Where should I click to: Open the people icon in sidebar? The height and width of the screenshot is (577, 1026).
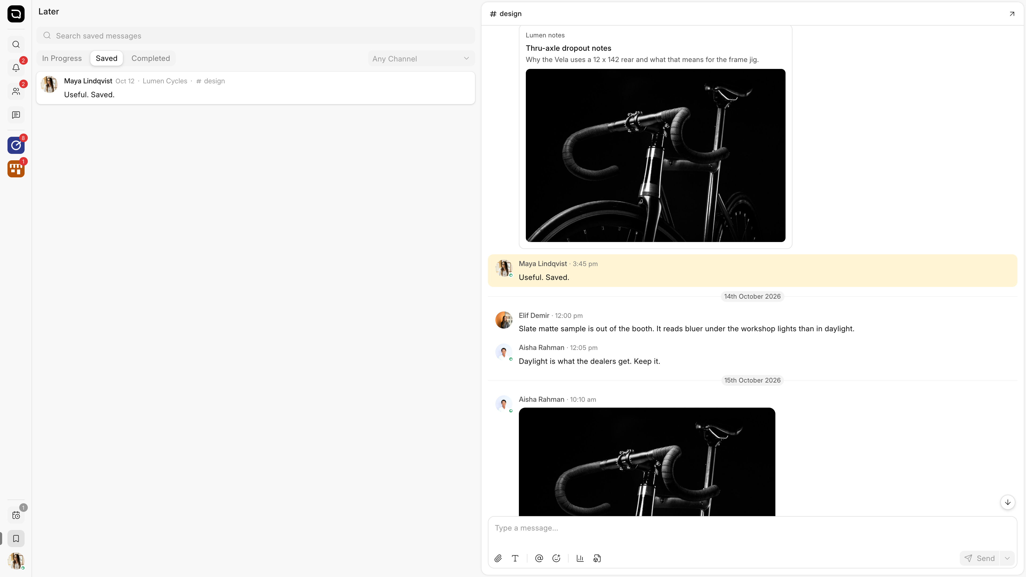[x=16, y=91]
